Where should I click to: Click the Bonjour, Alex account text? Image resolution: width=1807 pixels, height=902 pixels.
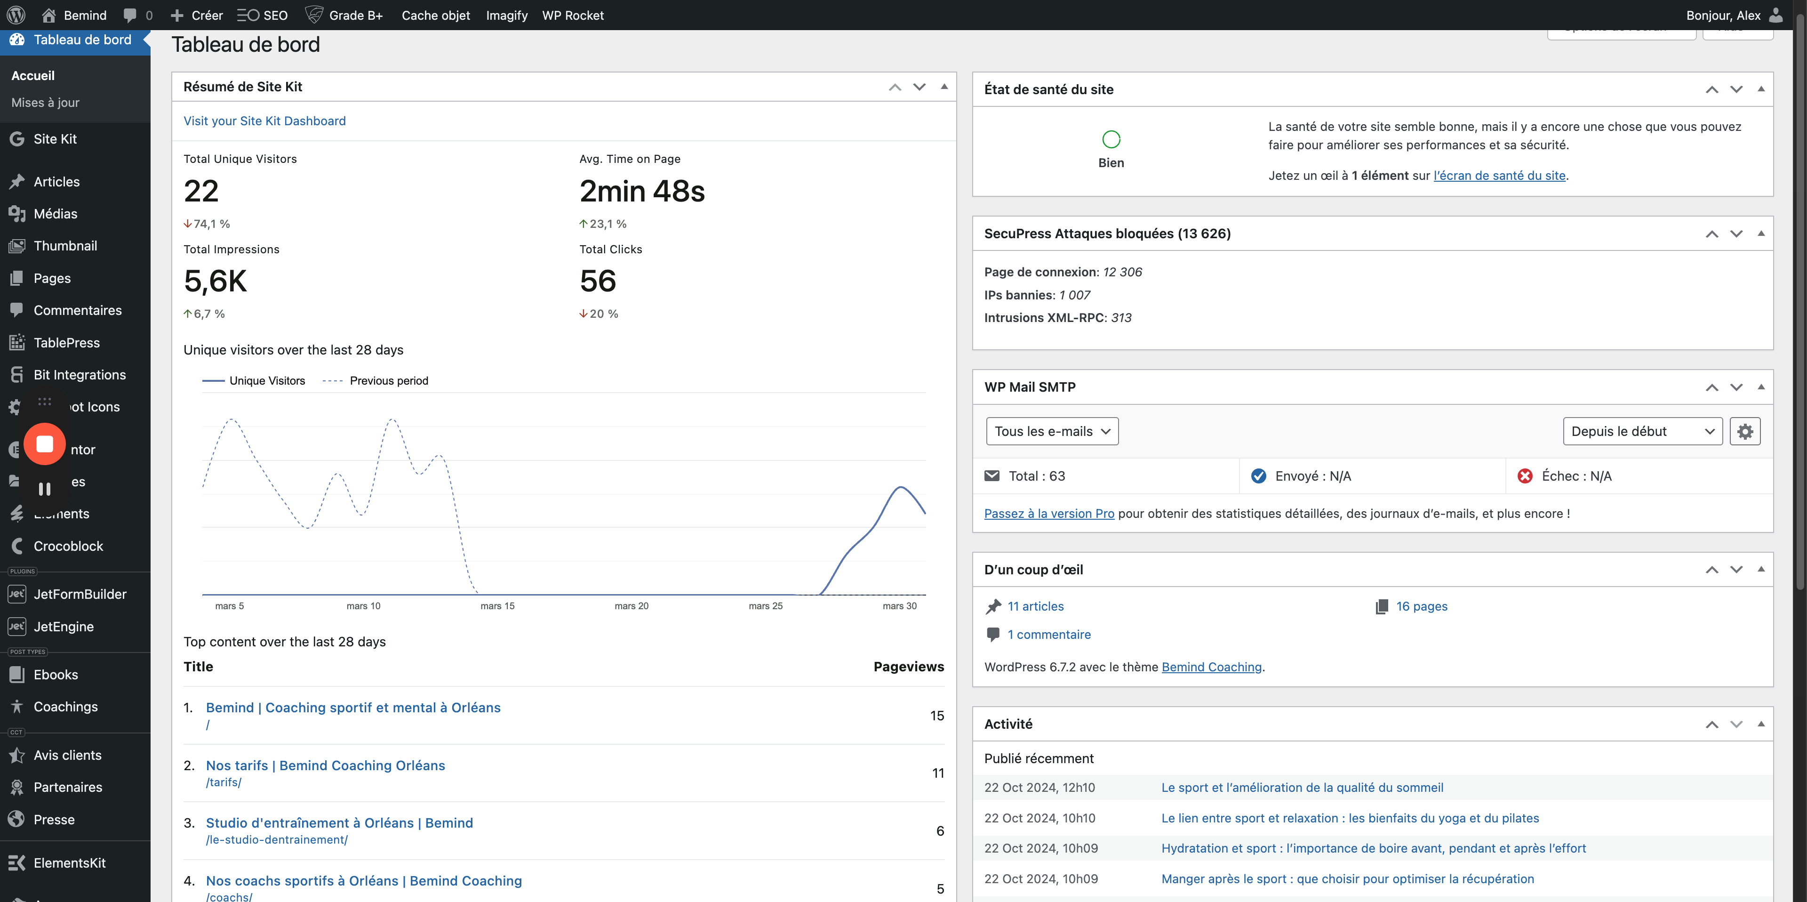pos(1723,15)
